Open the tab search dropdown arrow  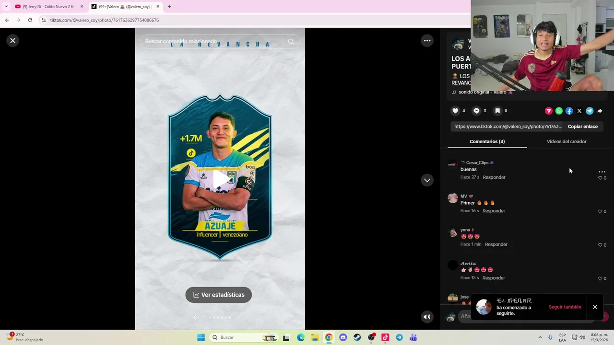pos(6,7)
